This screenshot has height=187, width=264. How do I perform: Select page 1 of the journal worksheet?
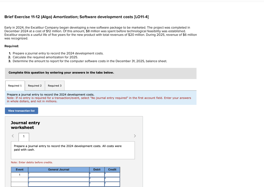[x=23, y=137]
